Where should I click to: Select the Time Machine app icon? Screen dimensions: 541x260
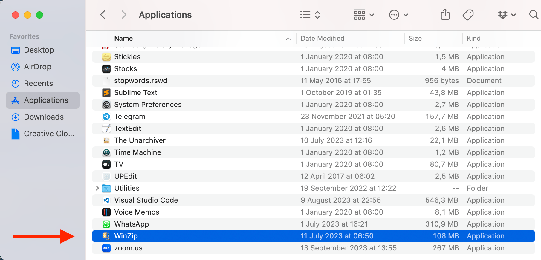[106, 152]
